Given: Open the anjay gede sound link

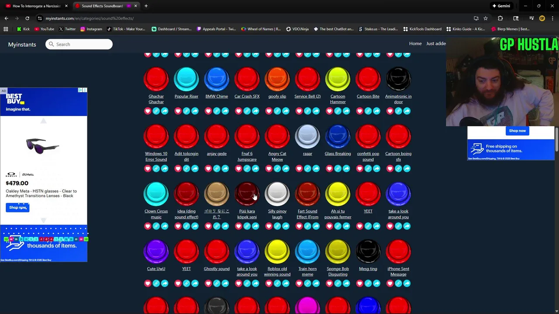Looking at the screenshot, I should [217, 154].
